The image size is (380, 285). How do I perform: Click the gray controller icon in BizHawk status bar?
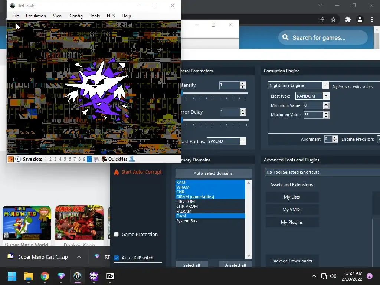(96, 159)
